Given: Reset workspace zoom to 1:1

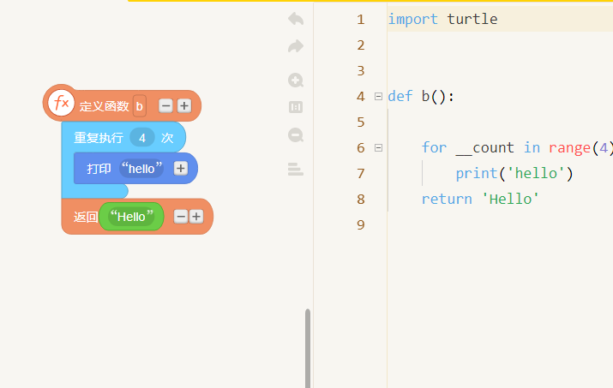Looking at the screenshot, I should coord(296,107).
